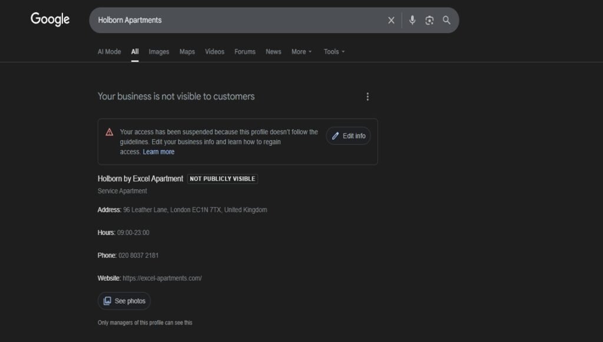The height and width of the screenshot is (342, 603).
Task: Go to the Forums tab
Action: (x=244, y=52)
